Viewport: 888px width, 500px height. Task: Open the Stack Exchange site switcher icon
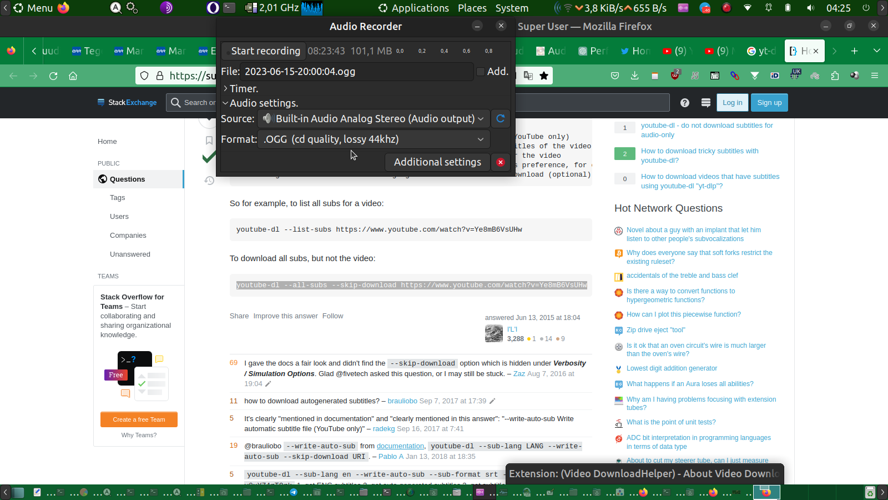pyautogui.click(x=706, y=103)
